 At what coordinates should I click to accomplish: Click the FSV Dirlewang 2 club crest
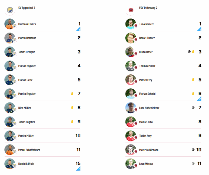(131, 10)
